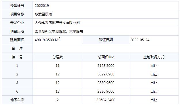The height and width of the screenshot is (106, 180).
Task: Click the 土地取得方式 column header
Action: click(x=154, y=57)
